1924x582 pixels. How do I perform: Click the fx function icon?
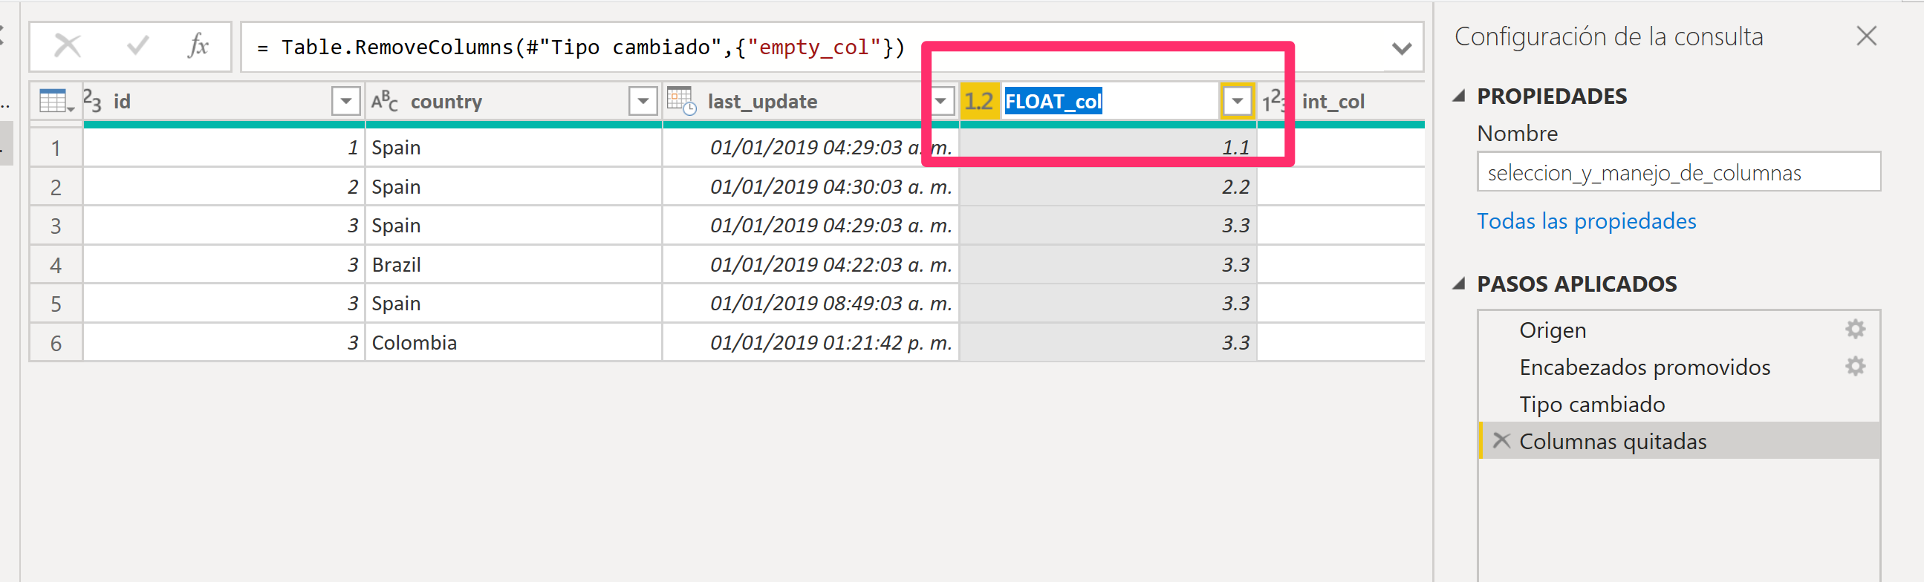click(198, 46)
